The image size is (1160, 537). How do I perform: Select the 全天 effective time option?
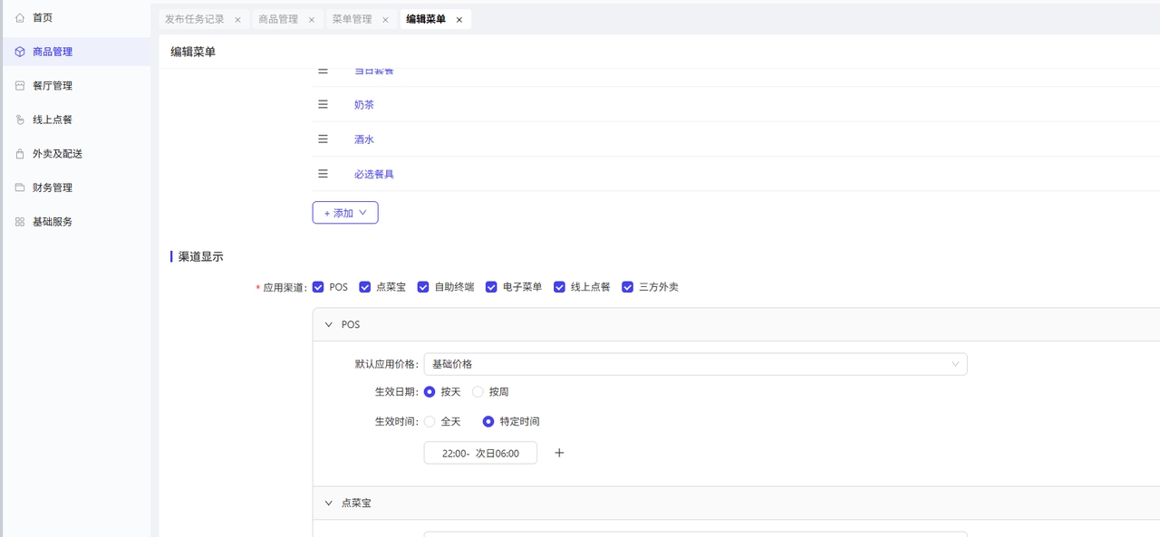[430, 421]
